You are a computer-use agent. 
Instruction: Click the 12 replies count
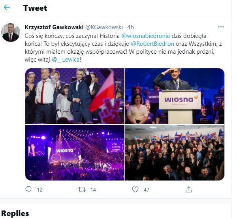click(x=39, y=190)
